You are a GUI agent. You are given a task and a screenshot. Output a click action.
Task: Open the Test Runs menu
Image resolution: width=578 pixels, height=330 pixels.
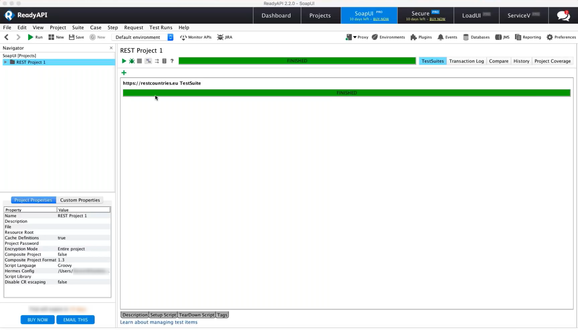(160, 27)
